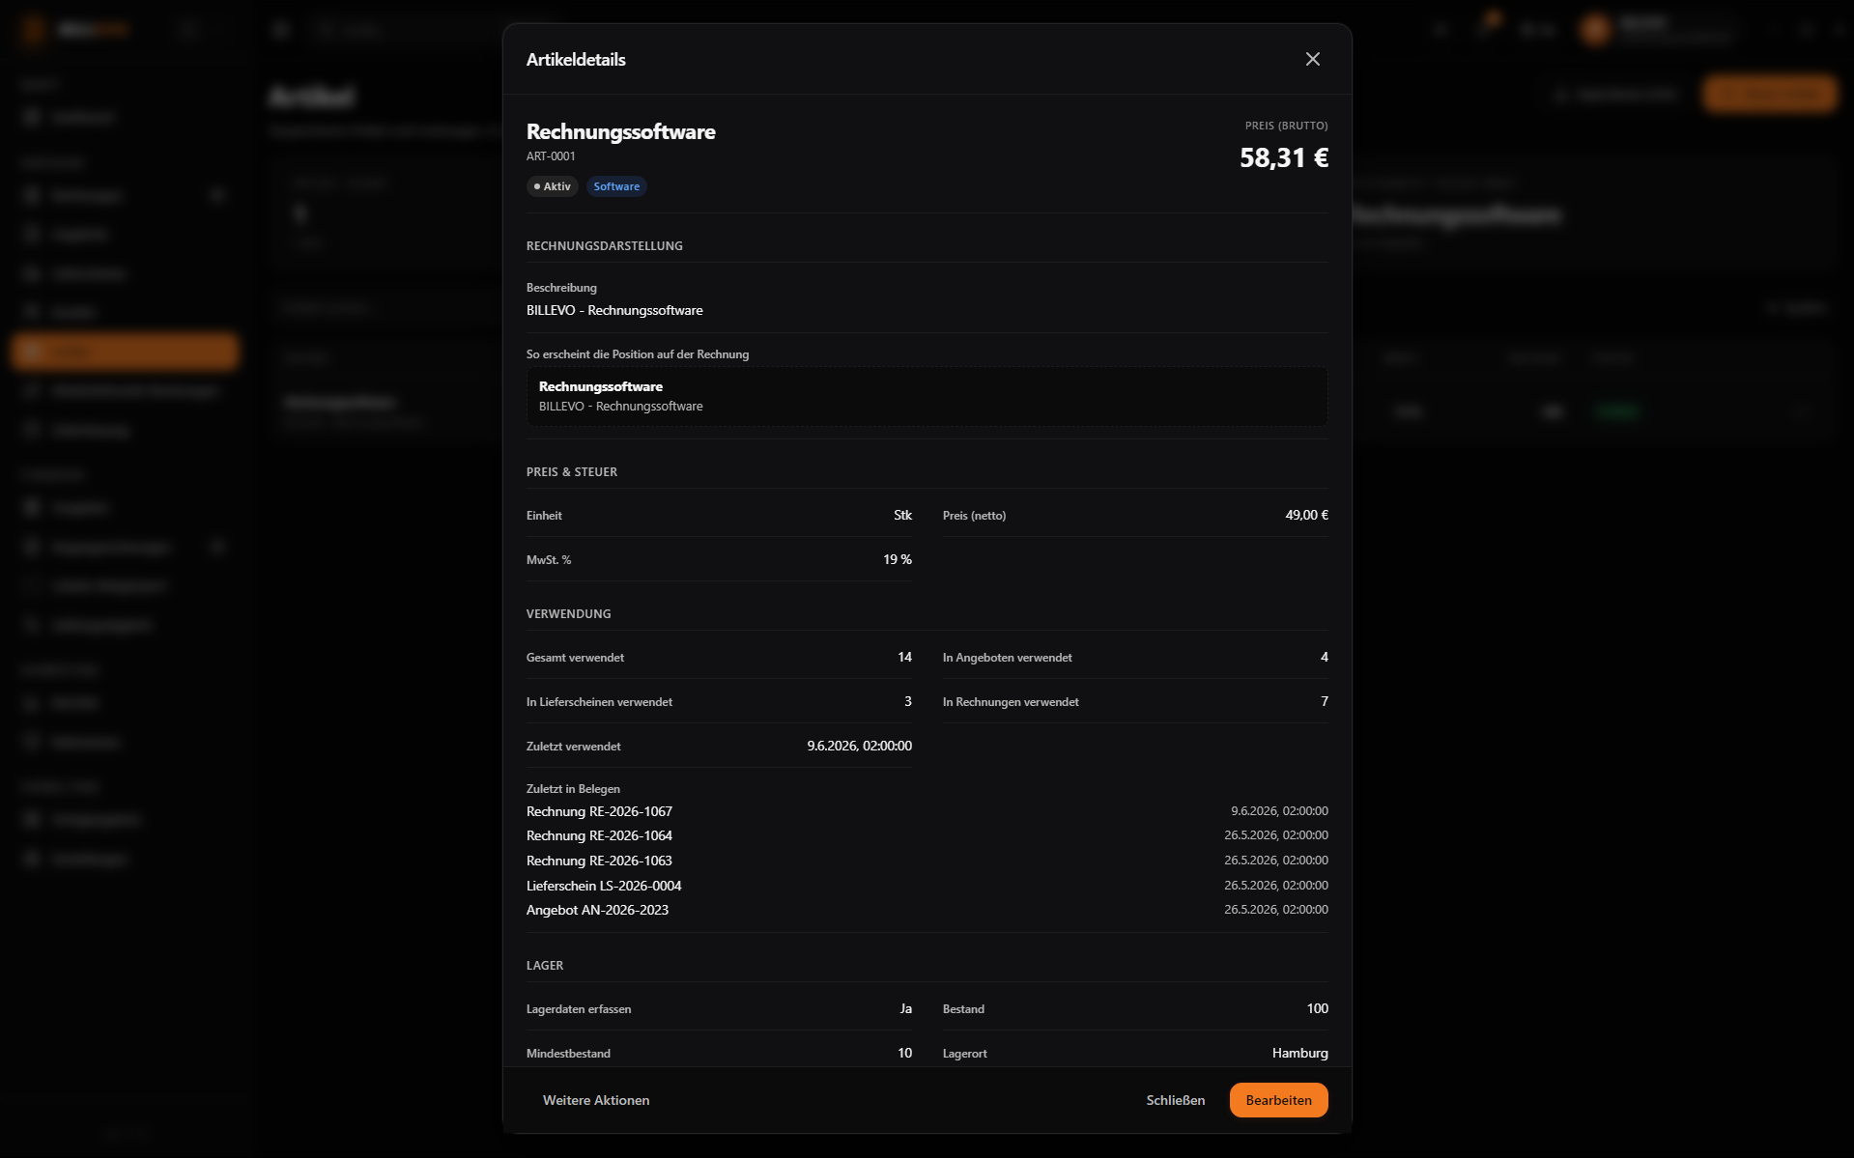
Task: Click the In Lieferscheinen verwendet count 3
Action: tap(907, 701)
